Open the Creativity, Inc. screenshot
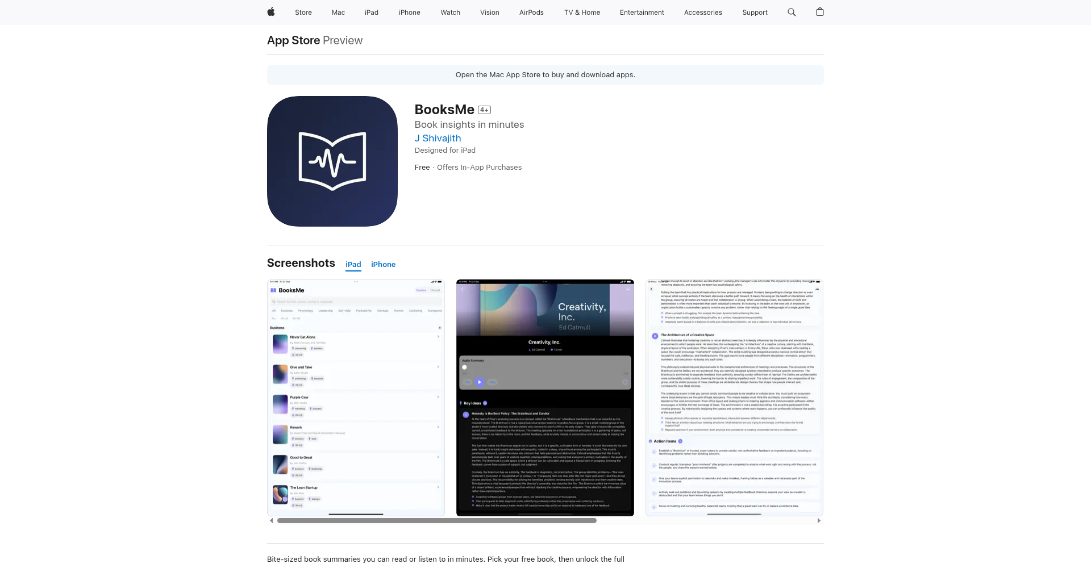The image size is (1091, 564). click(x=545, y=398)
